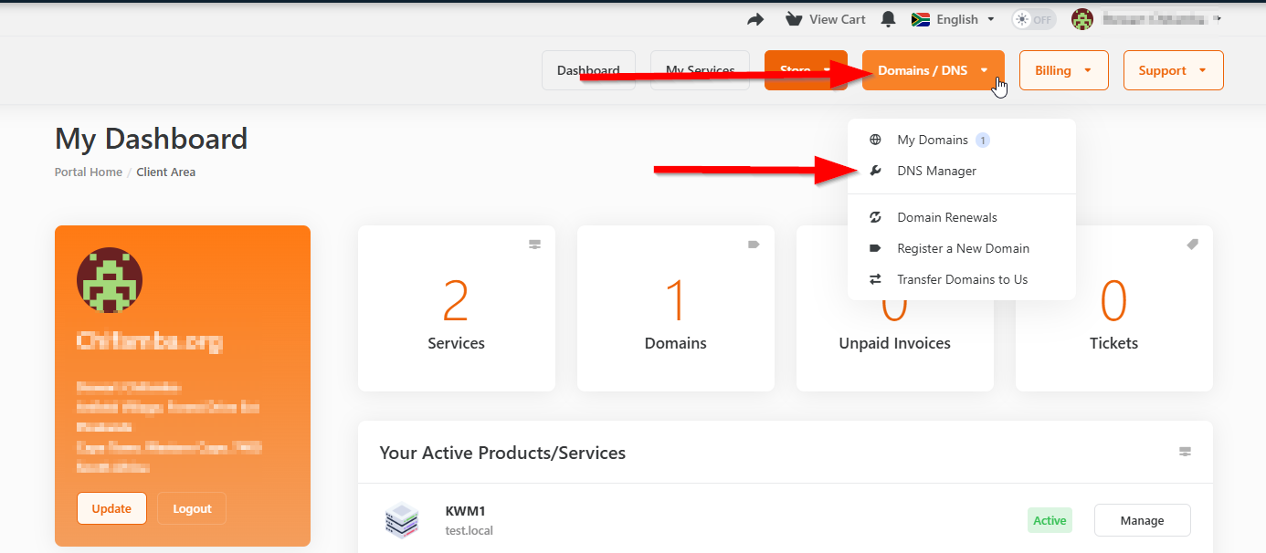The width and height of the screenshot is (1266, 553).
Task: Click the notifications bell icon
Action: pyautogui.click(x=888, y=19)
